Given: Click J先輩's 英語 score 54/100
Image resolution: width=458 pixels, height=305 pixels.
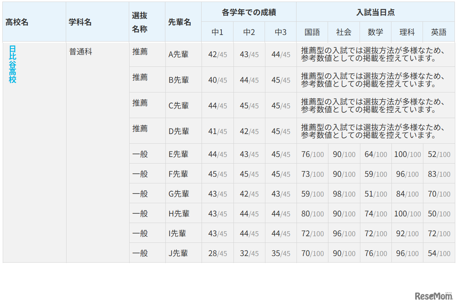Looking at the screenshot, I should (439, 253).
